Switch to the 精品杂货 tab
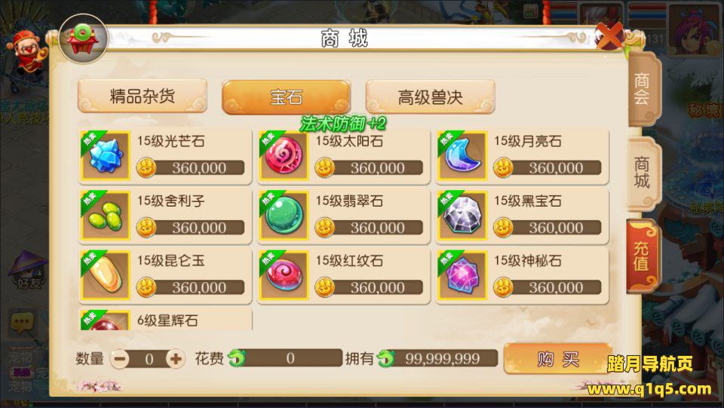This screenshot has height=408, width=724. tap(143, 96)
